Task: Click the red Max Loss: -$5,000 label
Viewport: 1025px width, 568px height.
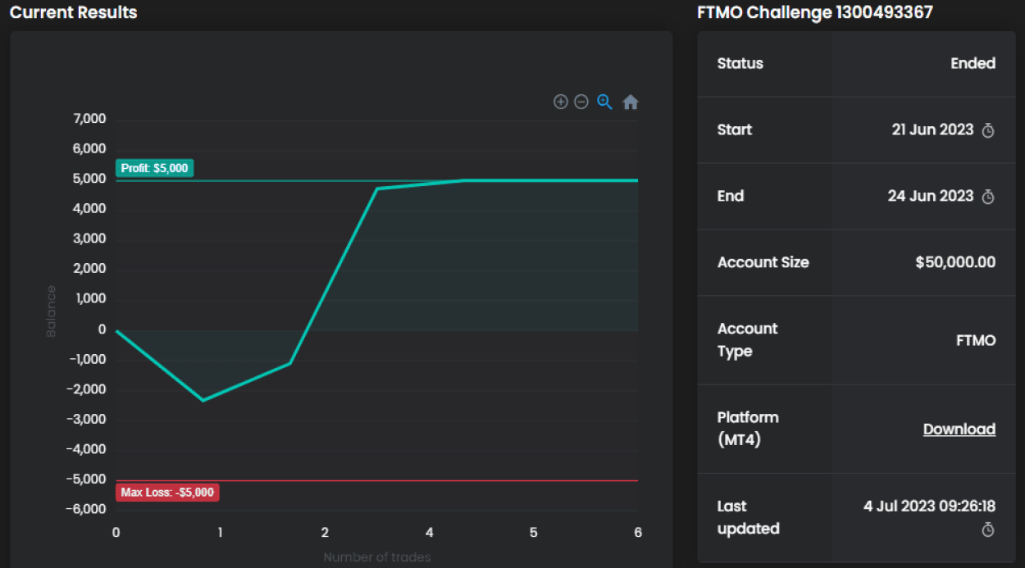Action: pyautogui.click(x=167, y=493)
